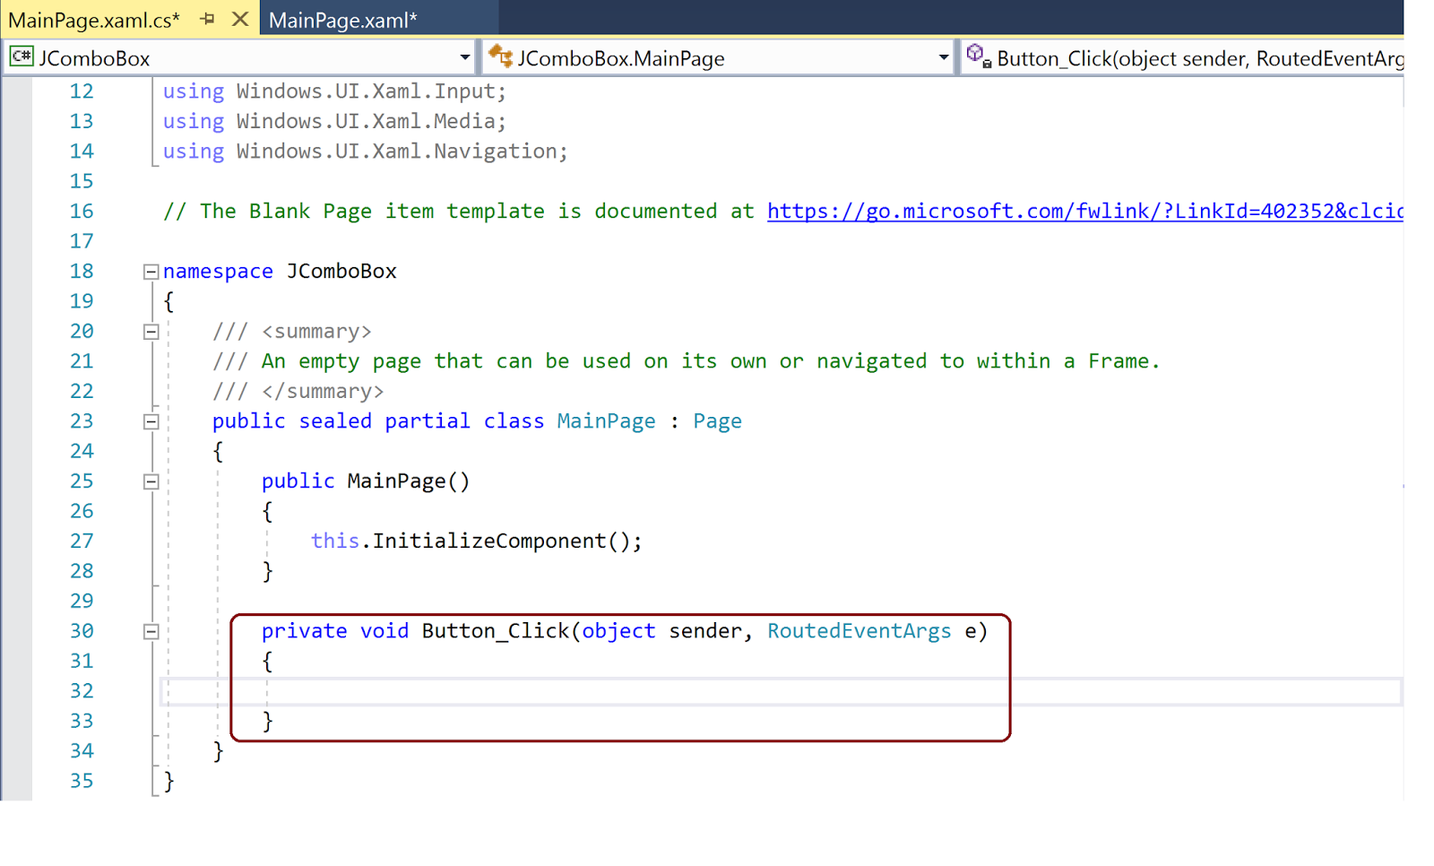
Task: Collapse the JComboBox namespace region
Action: [151, 271]
